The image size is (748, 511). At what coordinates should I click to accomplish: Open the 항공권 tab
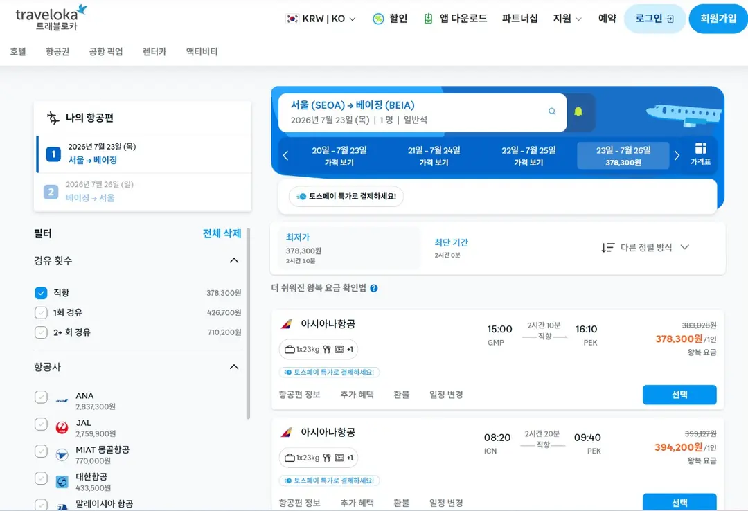[x=57, y=51]
